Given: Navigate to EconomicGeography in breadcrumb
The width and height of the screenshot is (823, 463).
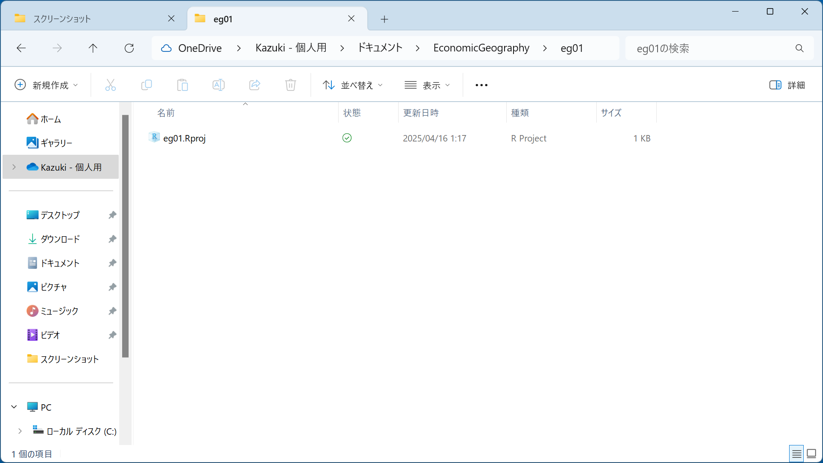Looking at the screenshot, I should coord(481,48).
